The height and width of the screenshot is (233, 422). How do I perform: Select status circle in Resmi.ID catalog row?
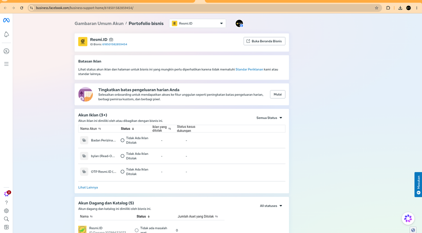tap(136, 230)
